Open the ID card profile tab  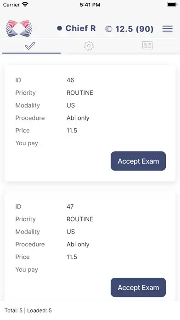[x=147, y=46]
